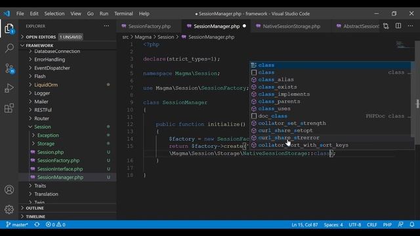Change line endings via CRLF indicator
Screen dimensions: 420x236
(372, 224)
